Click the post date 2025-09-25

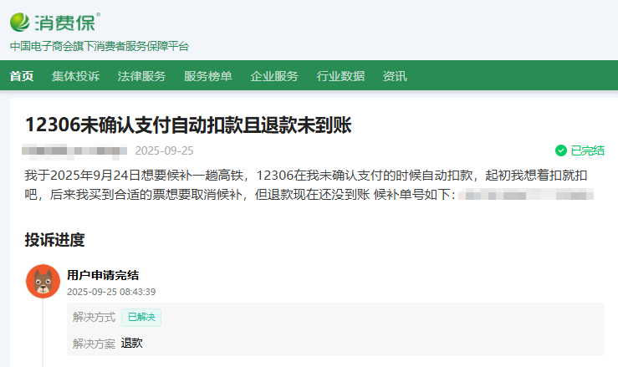(x=165, y=151)
